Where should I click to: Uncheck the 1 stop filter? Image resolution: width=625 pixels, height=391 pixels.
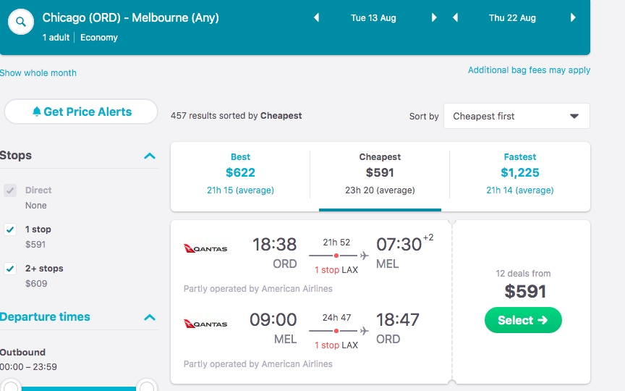pyautogui.click(x=10, y=230)
